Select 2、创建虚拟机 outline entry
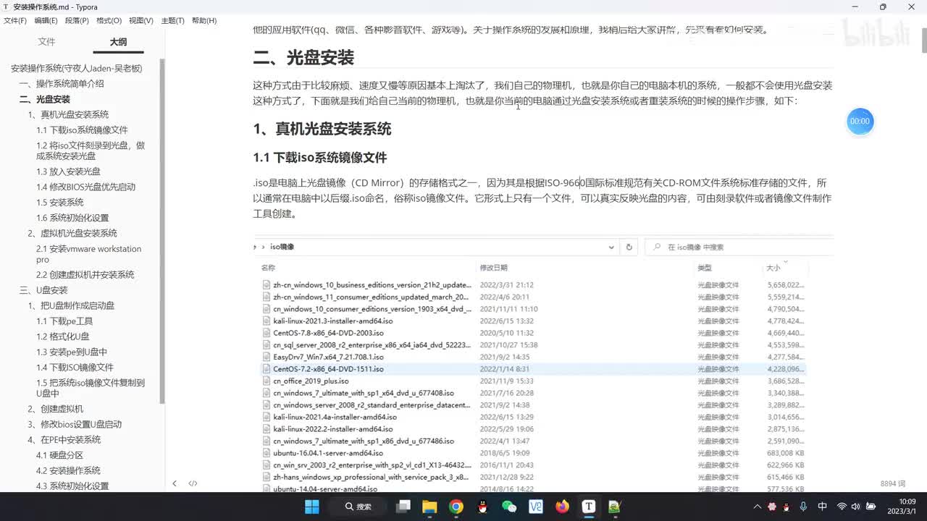Viewport: 927px width, 521px height. 55,409
